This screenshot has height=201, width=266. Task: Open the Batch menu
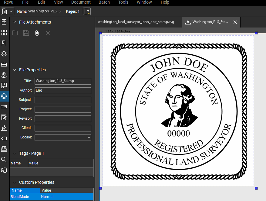[x=104, y=2]
